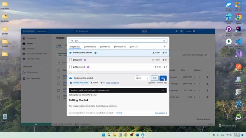The image size is (246, 138).
Task: Open the user account avatar in header
Action: coord(194,31)
